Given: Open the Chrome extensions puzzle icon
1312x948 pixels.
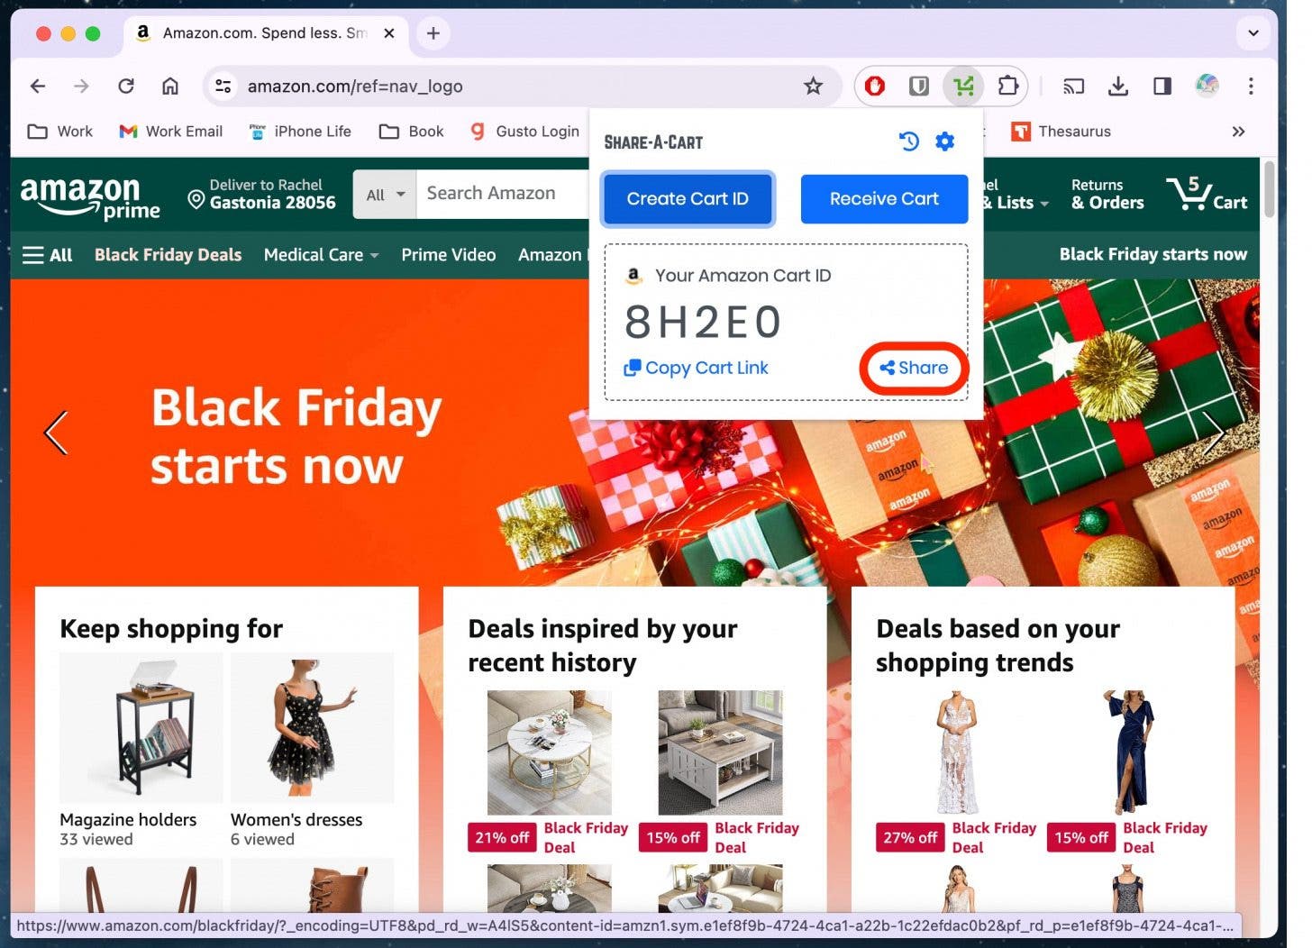Looking at the screenshot, I should [x=1007, y=86].
